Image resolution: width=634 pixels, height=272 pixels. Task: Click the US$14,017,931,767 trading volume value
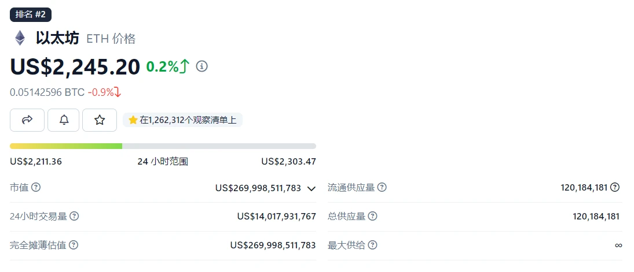pyautogui.click(x=276, y=217)
